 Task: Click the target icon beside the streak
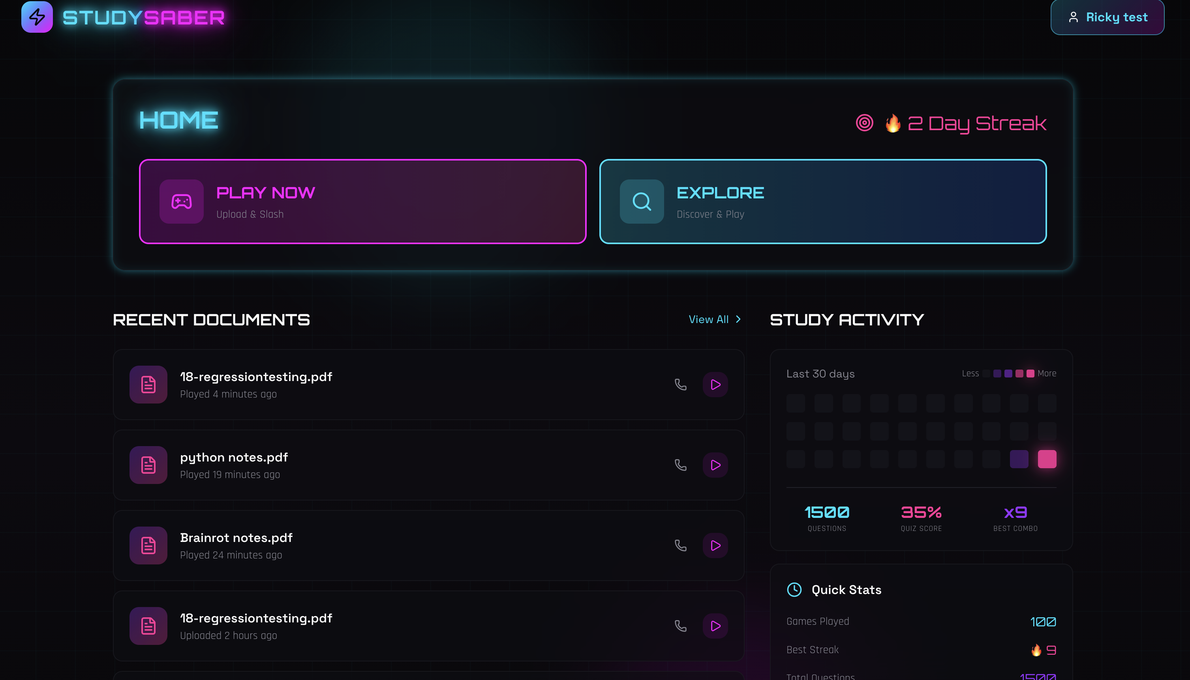[864, 123]
